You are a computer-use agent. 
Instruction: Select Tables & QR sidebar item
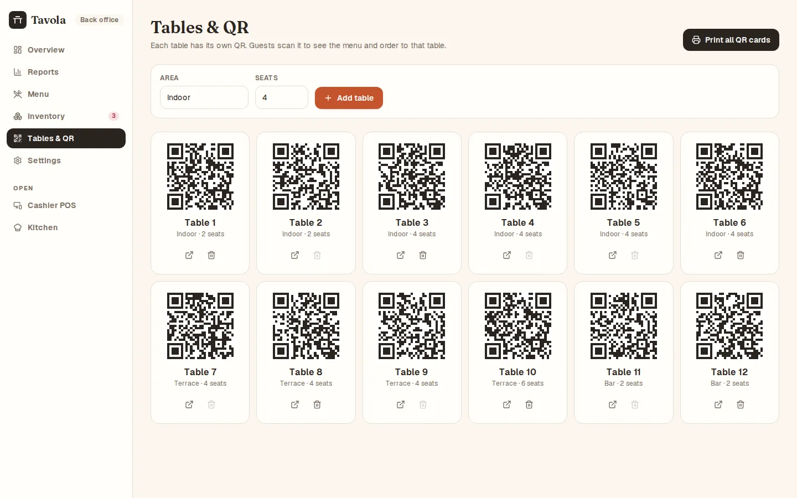tap(66, 138)
